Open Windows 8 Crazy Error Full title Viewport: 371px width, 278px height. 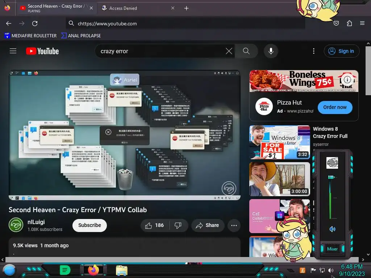point(330,132)
